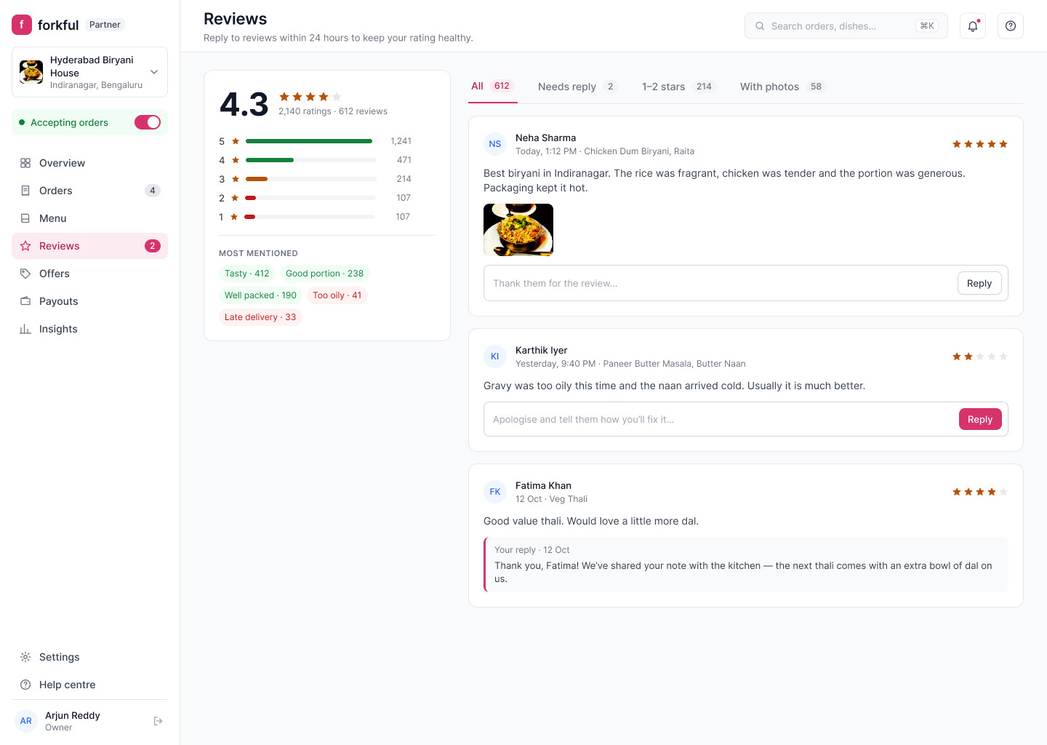Focus the search orders, dishes field
Screen dimensions: 1047x745
tap(846, 26)
